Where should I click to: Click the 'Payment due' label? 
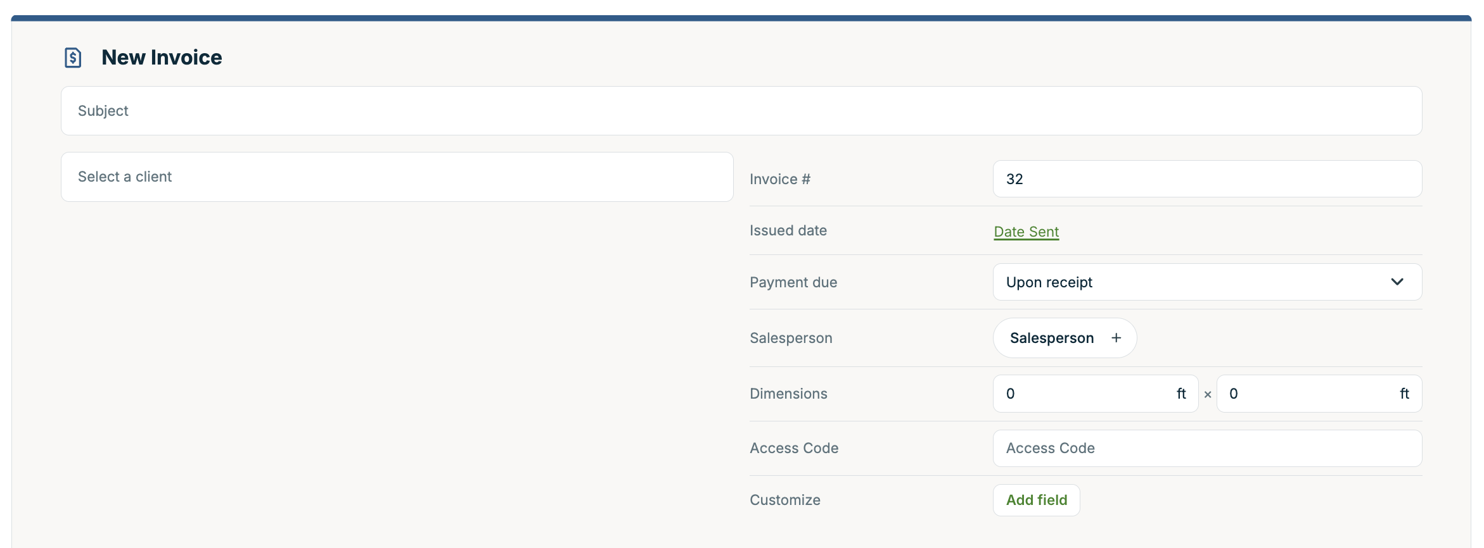pos(793,282)
